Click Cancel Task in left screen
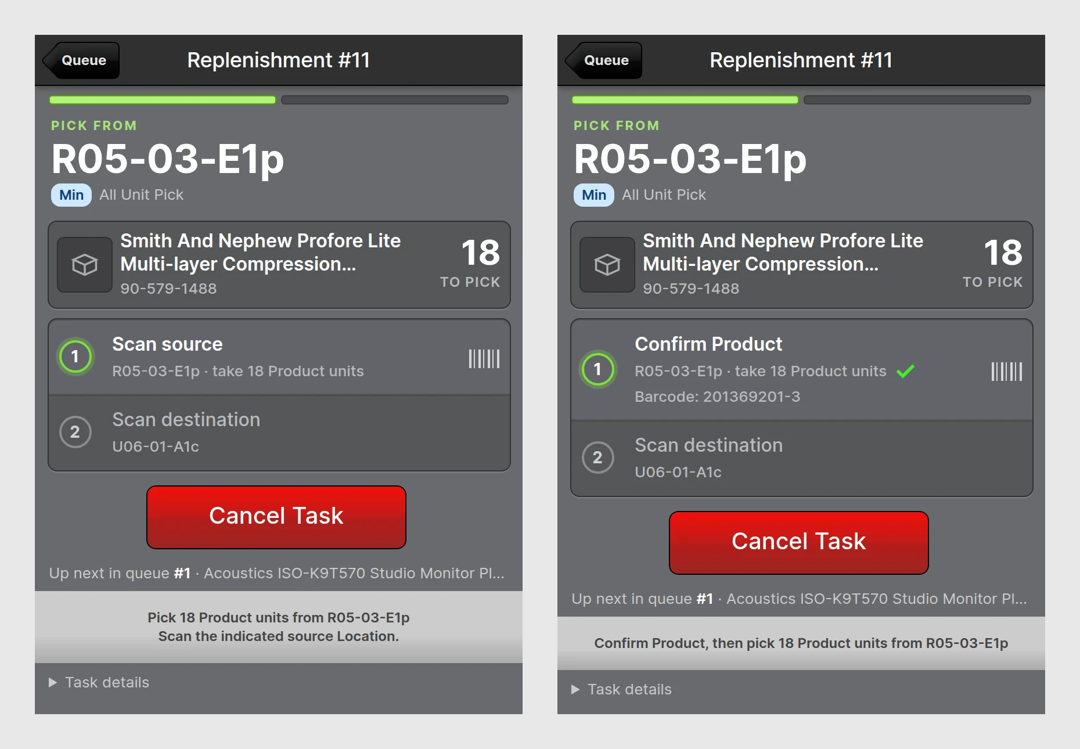Image resolution: width=1080 pixels, height=749 pixels. pyautogui.click(x=276, y=517)
